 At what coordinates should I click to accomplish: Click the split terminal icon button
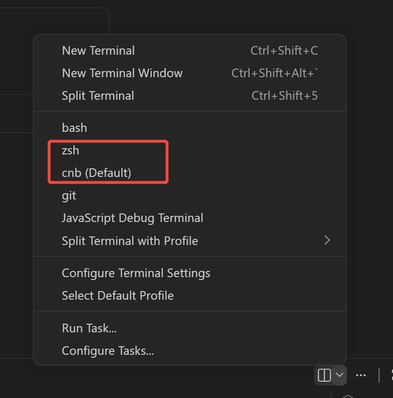(324, 375)
